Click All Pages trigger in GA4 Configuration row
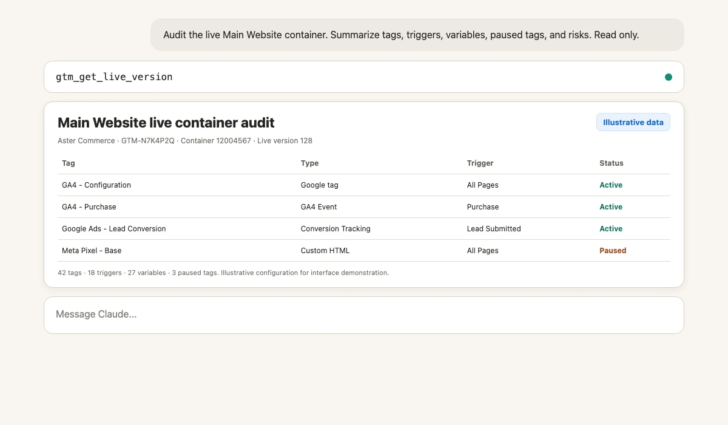The height and width of the screenshot is (425, 728). (483, 185)
